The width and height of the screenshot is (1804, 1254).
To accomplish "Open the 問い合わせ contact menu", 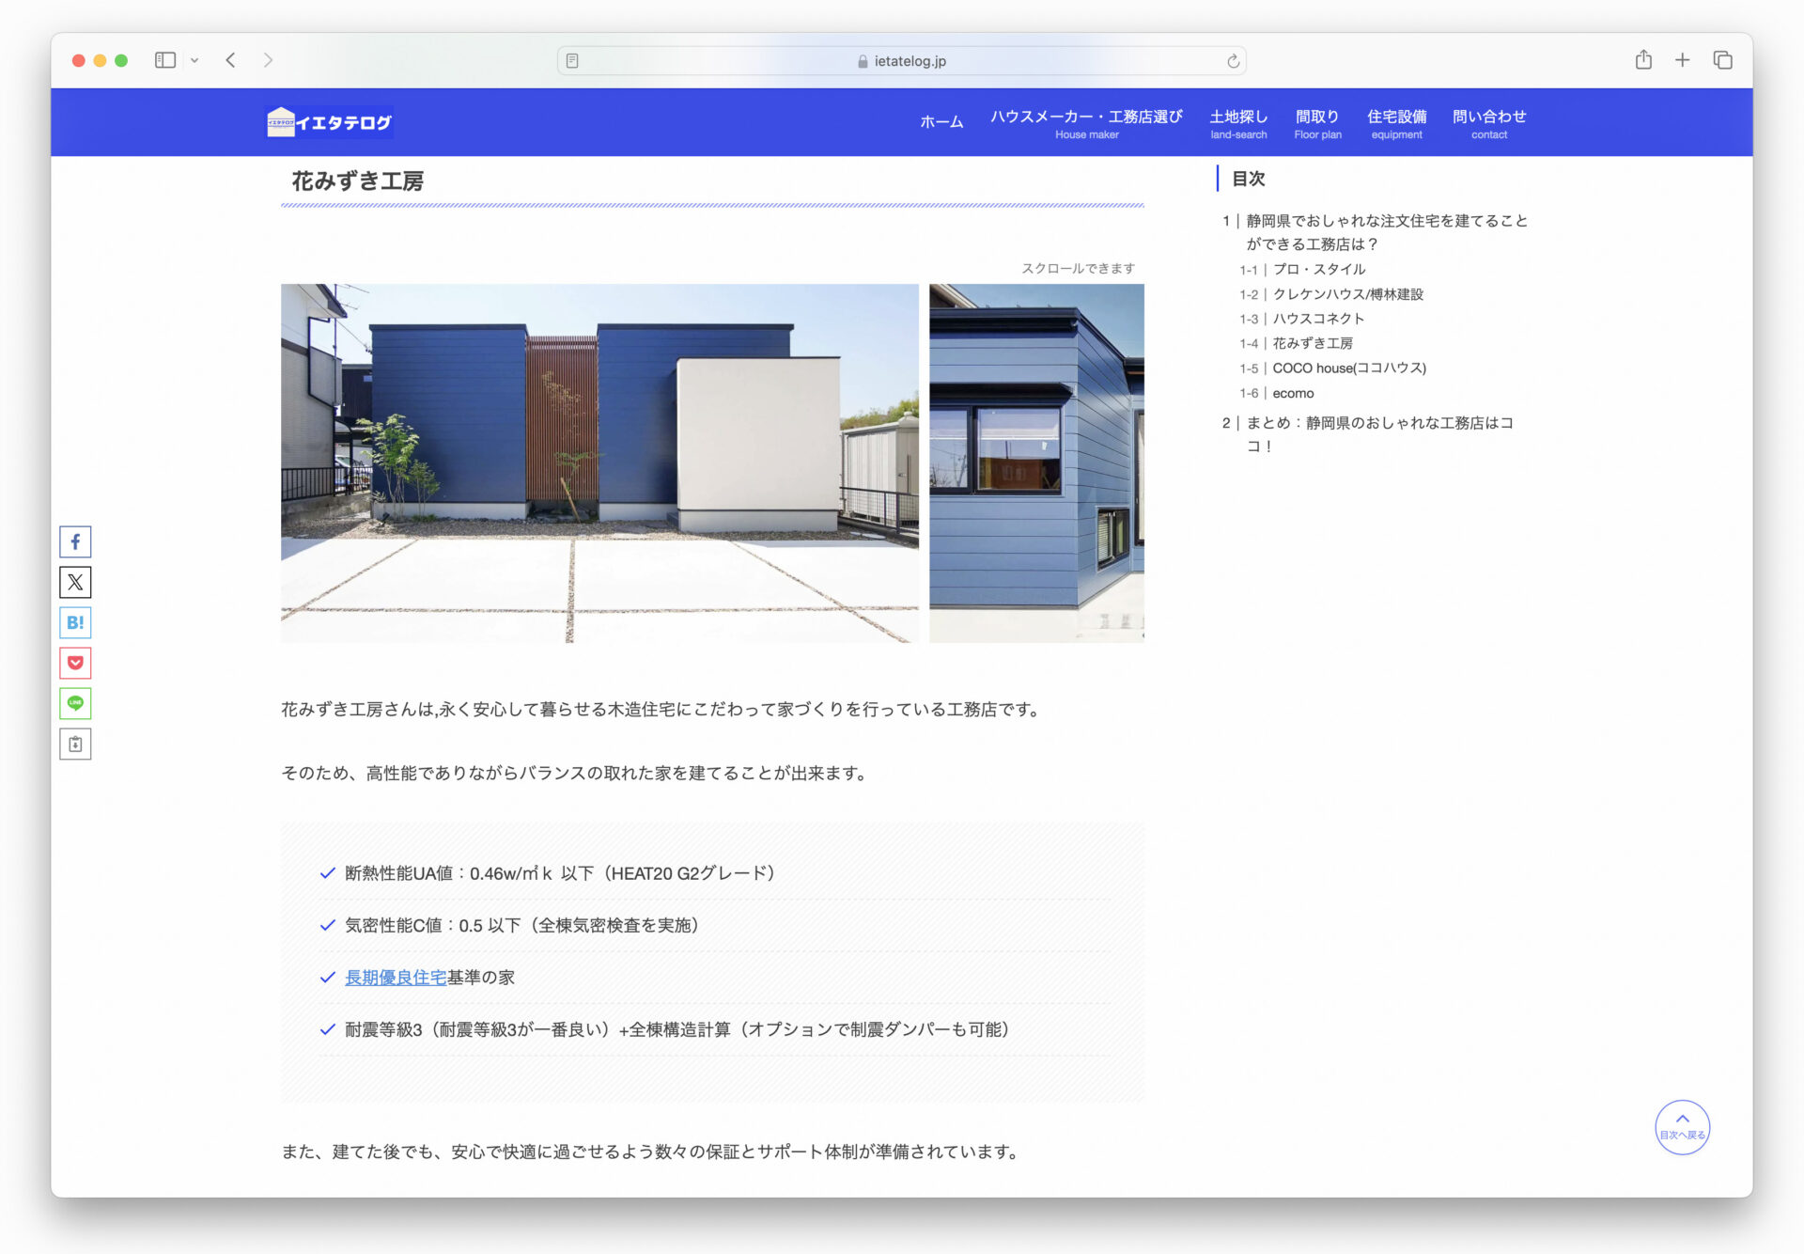I will pyautogui.click(x=1489, y=123).
